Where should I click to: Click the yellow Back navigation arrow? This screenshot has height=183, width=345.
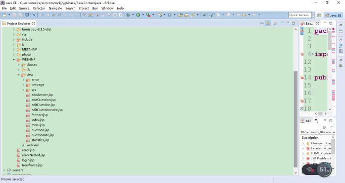tap(244, 15)
